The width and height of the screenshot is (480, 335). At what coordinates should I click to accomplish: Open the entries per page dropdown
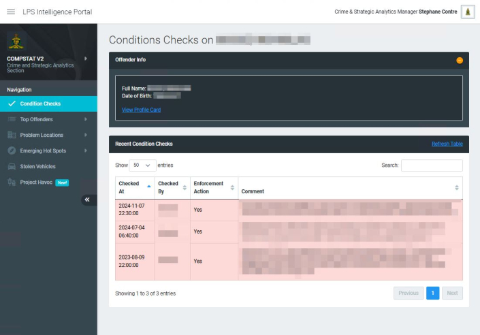142,165
